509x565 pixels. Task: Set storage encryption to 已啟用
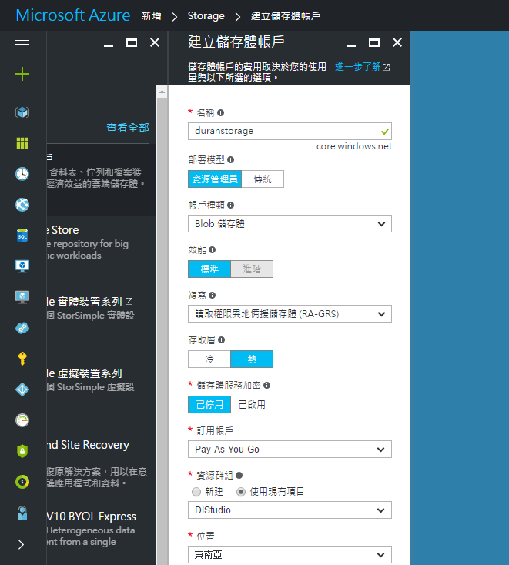tap(252, 404)
